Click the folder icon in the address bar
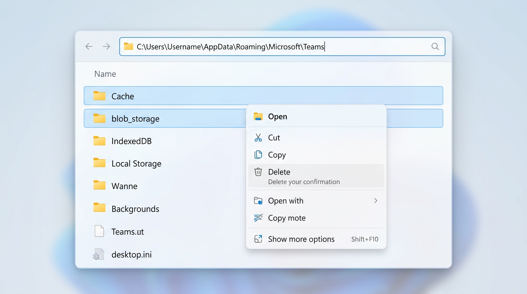The height and width of the screenshot is (294, 527). point(129,46)
